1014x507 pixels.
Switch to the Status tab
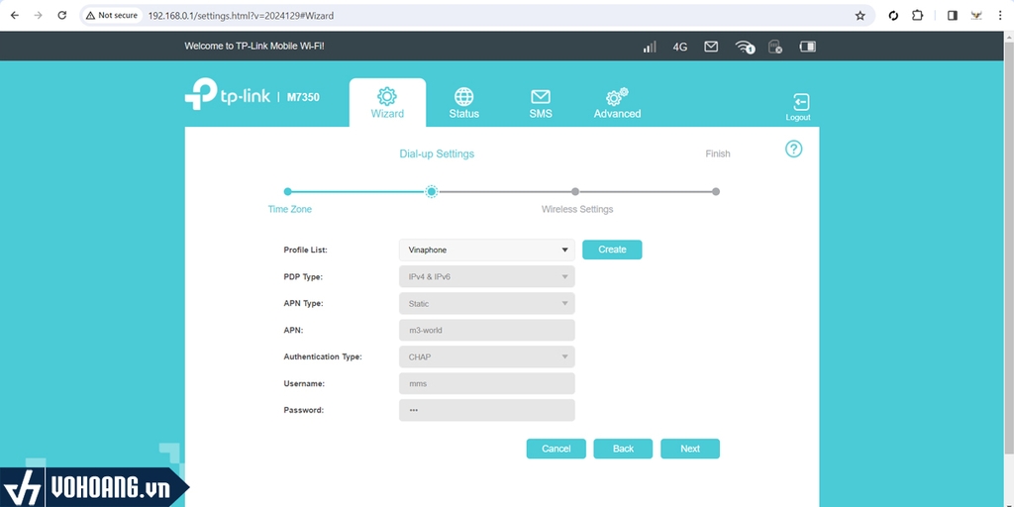463,103
